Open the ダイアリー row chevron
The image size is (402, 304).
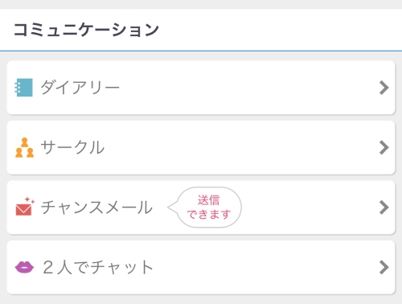384,88
